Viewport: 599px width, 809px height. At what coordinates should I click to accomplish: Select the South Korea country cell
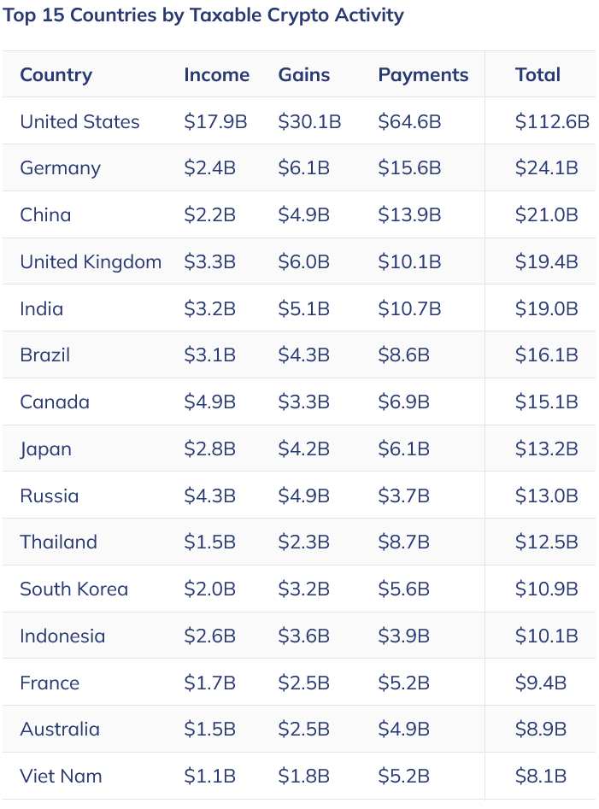click(73, 589)
